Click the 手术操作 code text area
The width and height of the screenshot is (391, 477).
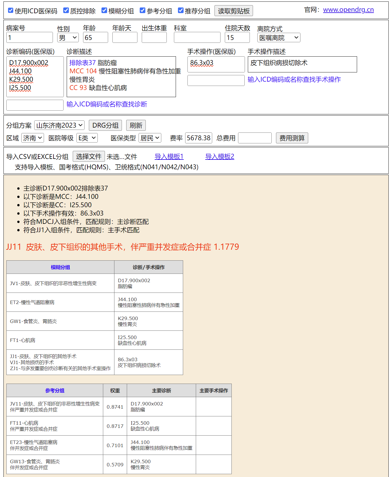216,64
